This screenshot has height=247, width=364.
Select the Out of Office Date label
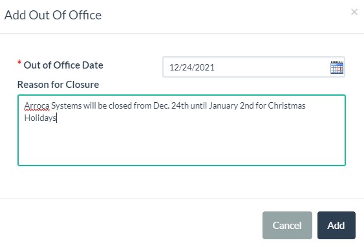pos(63,65)
